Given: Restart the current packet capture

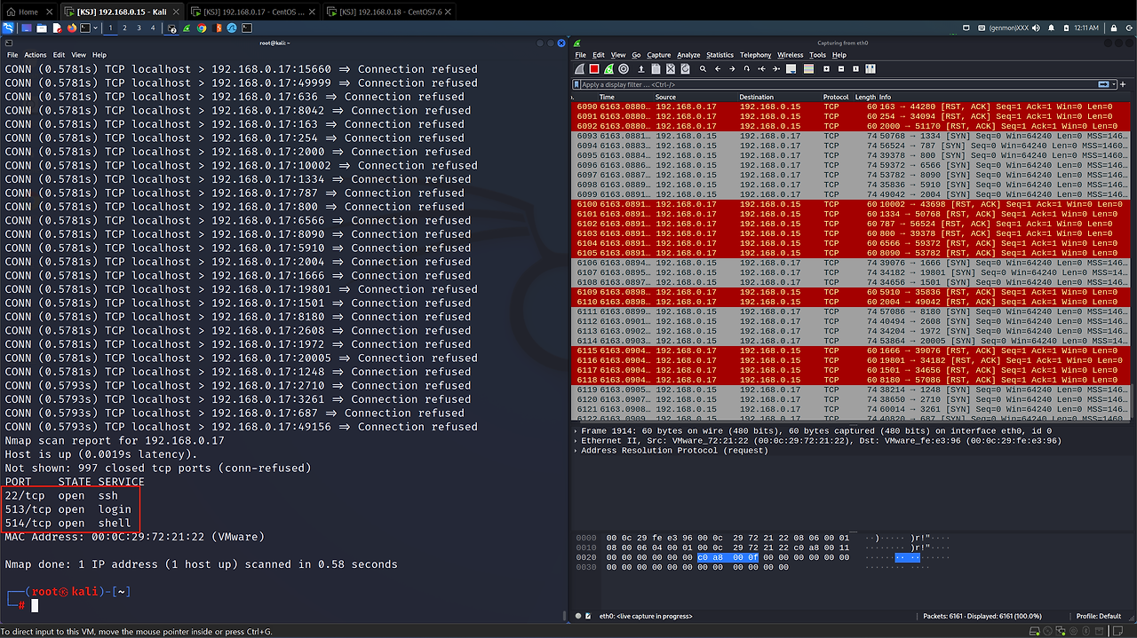Looking at the screenshot, I should pyautogui.click(x=608, y=68).
